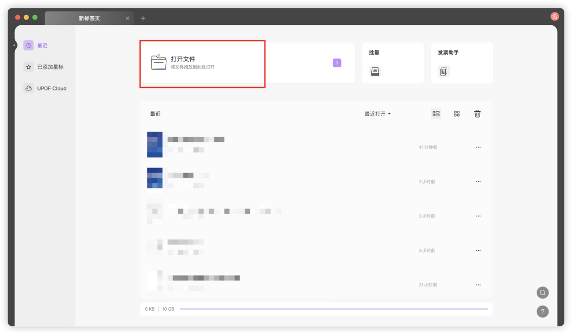
Task: Switch to grid view layout
Action: (457, 114)
